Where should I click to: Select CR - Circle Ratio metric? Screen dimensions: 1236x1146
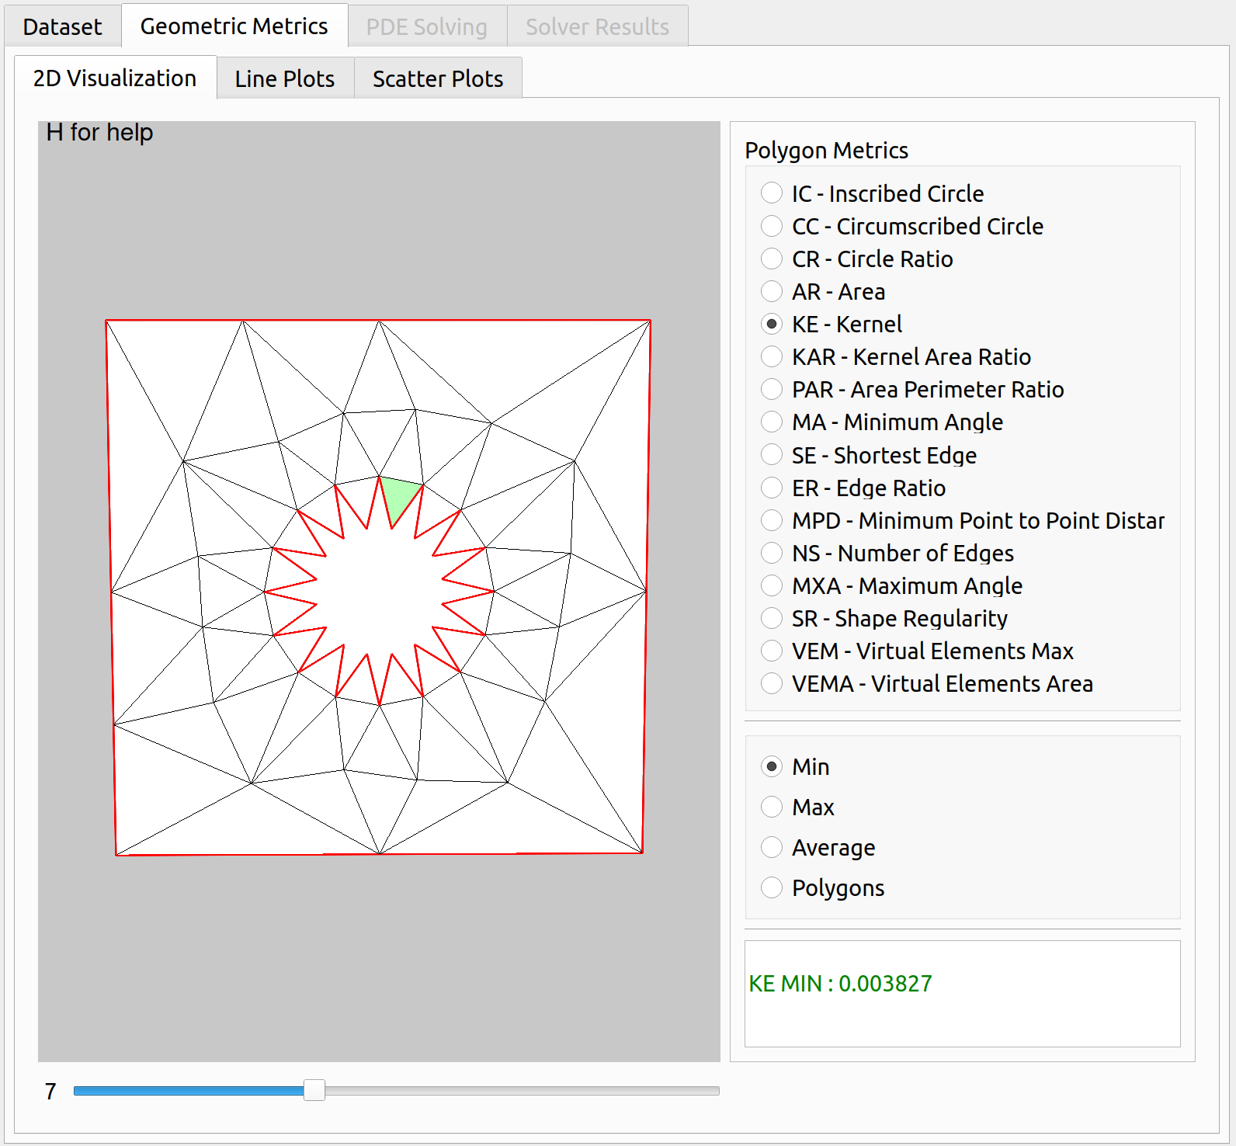pyautogui.click(x=772, y=259)
